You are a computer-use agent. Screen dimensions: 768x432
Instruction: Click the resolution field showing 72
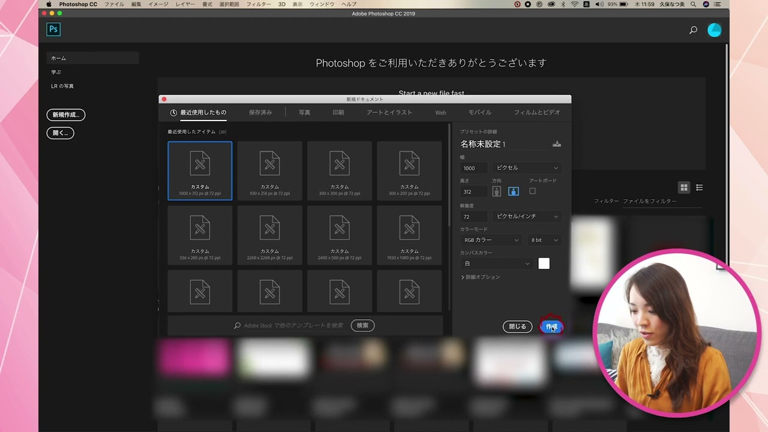tap(474, 217)
